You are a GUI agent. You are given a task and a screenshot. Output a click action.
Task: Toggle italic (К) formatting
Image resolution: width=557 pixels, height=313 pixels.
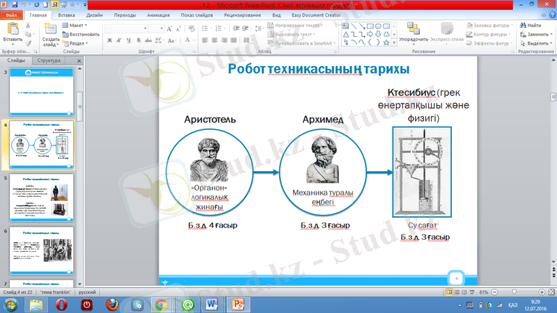click(120, 40)
